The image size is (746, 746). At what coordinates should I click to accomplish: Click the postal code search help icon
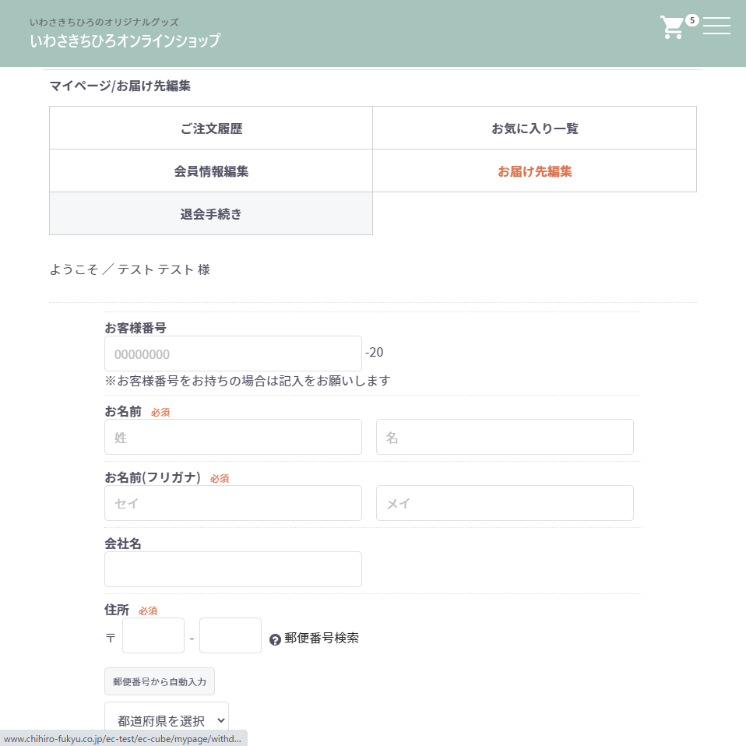point(275,639)
